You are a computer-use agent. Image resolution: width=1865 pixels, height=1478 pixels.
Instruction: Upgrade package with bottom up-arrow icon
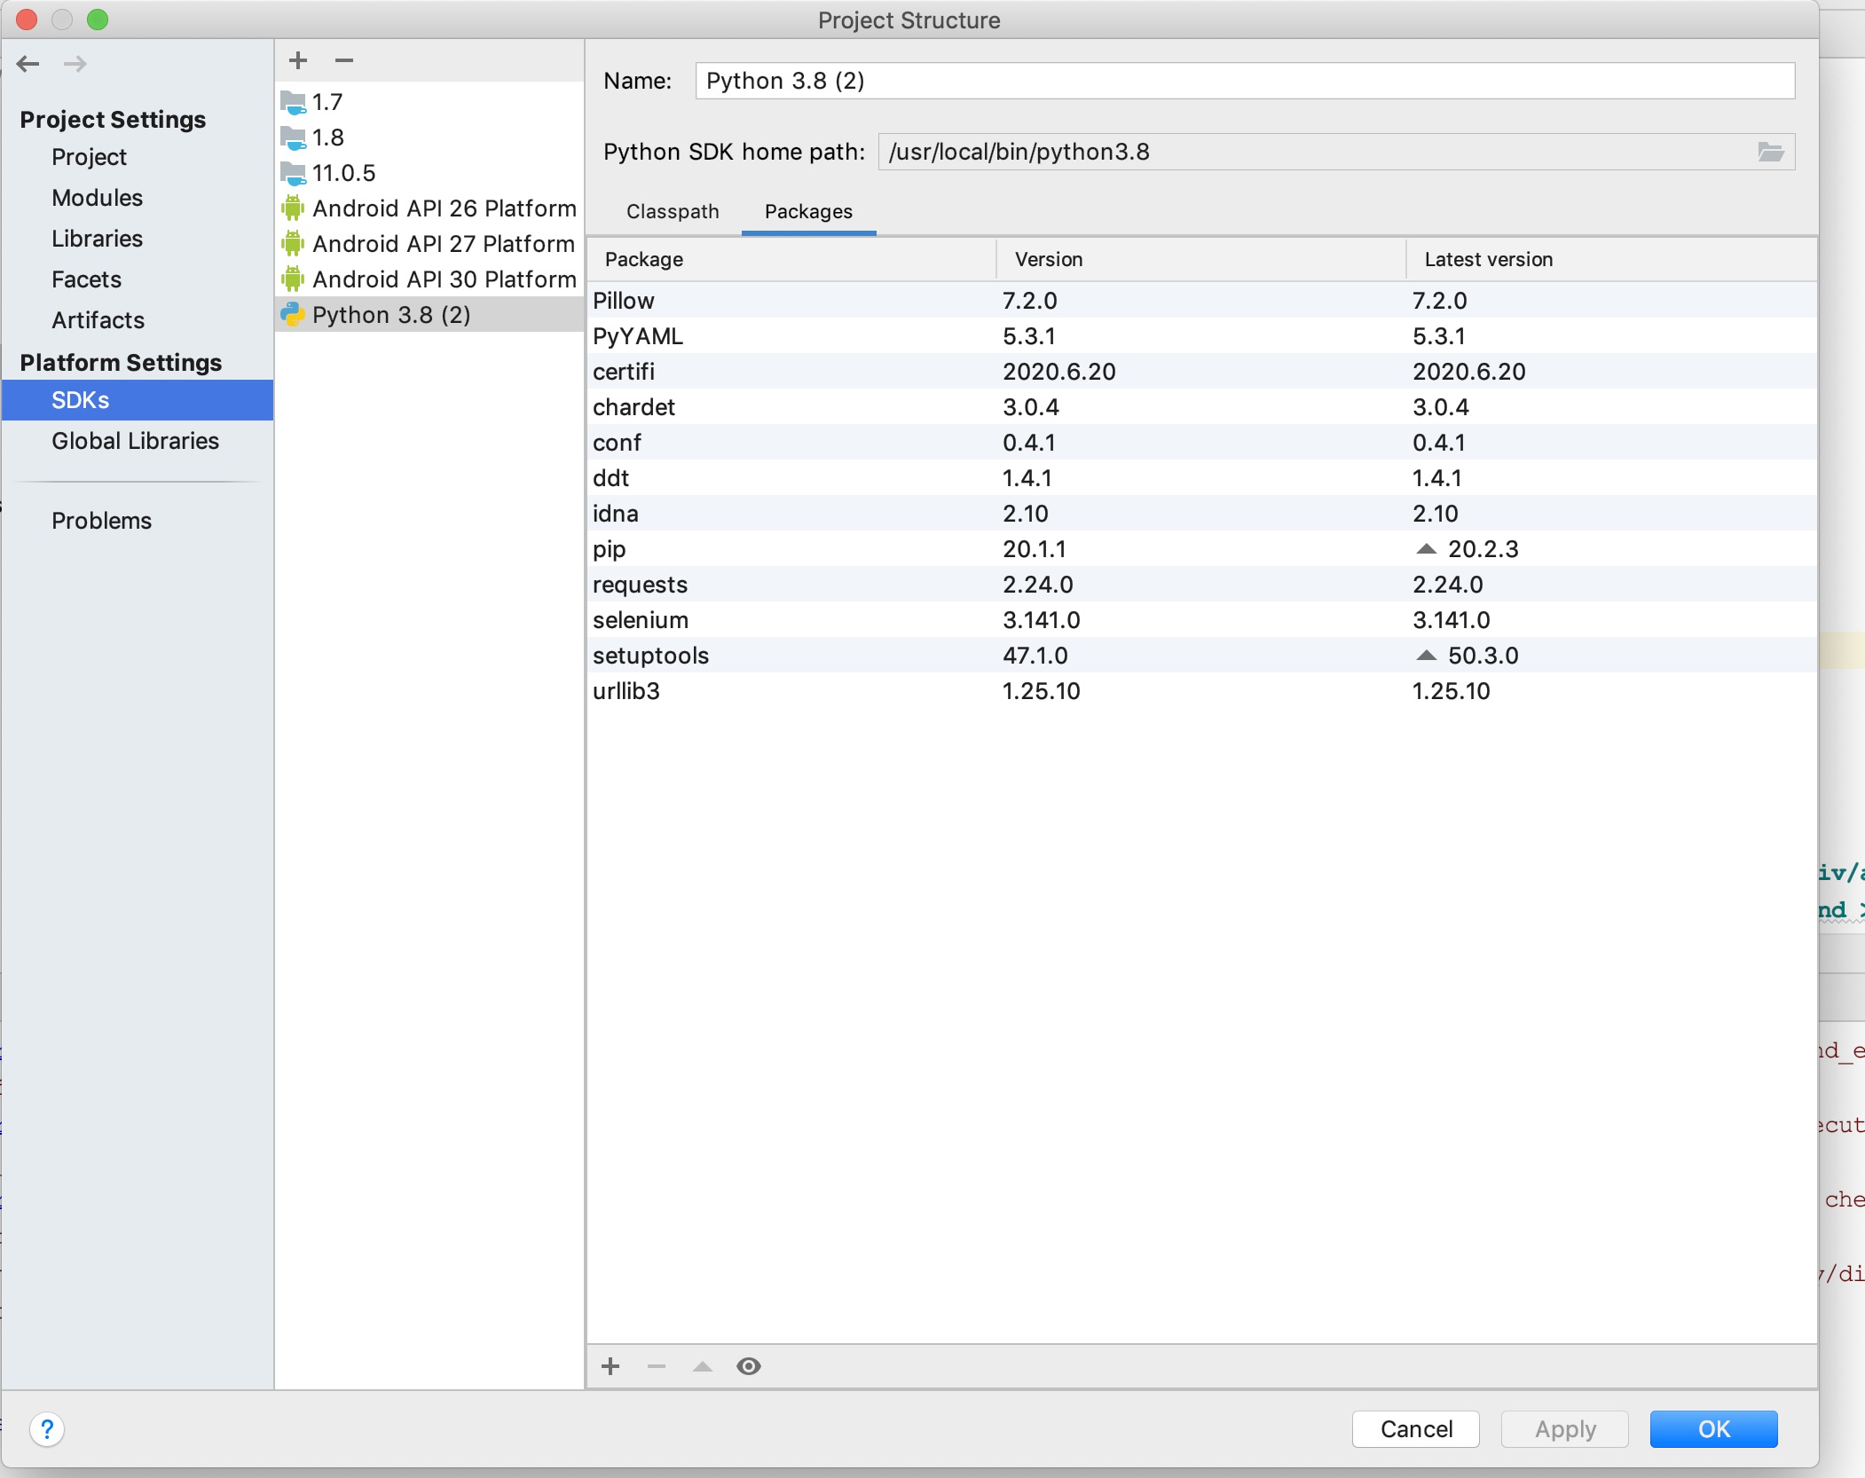pyautogui.click(x=703, y=1366)
